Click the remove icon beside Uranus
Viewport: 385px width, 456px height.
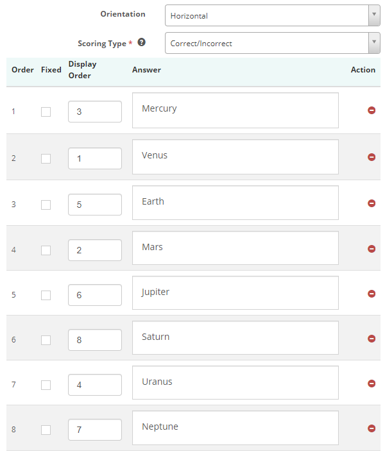click(x=372, y=384)
